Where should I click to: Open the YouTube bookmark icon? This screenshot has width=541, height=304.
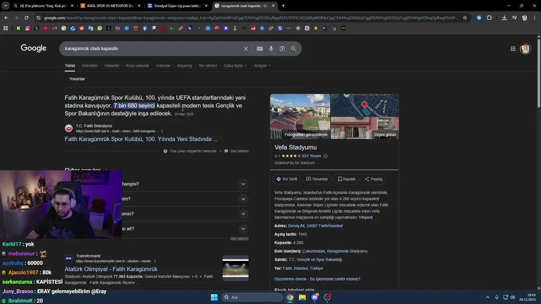coord(46,28)
